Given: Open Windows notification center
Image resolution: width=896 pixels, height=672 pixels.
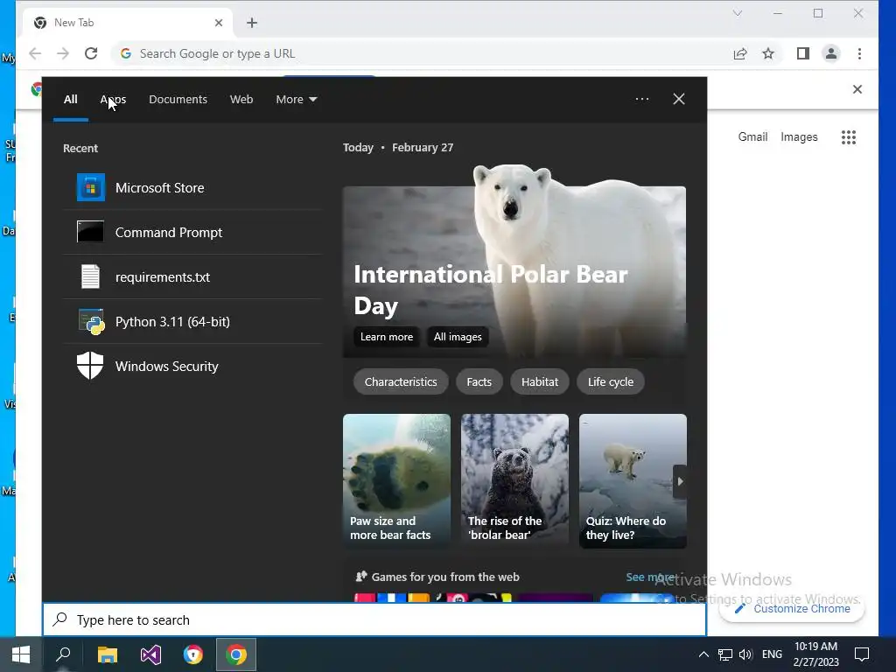Looking at the screenshot, I should point(862,654).
